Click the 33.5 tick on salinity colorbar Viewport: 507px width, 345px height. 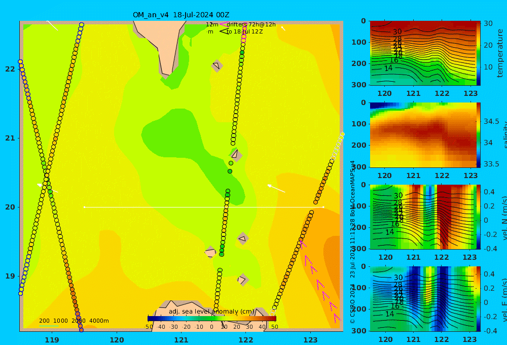[x=491, y=164]
